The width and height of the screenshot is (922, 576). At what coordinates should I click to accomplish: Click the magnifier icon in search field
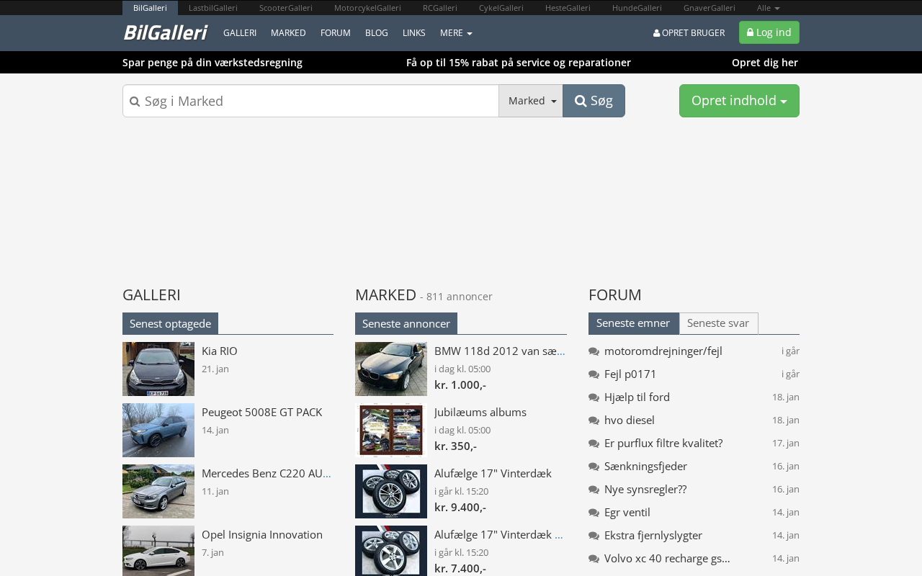click(x=135, y=102)
